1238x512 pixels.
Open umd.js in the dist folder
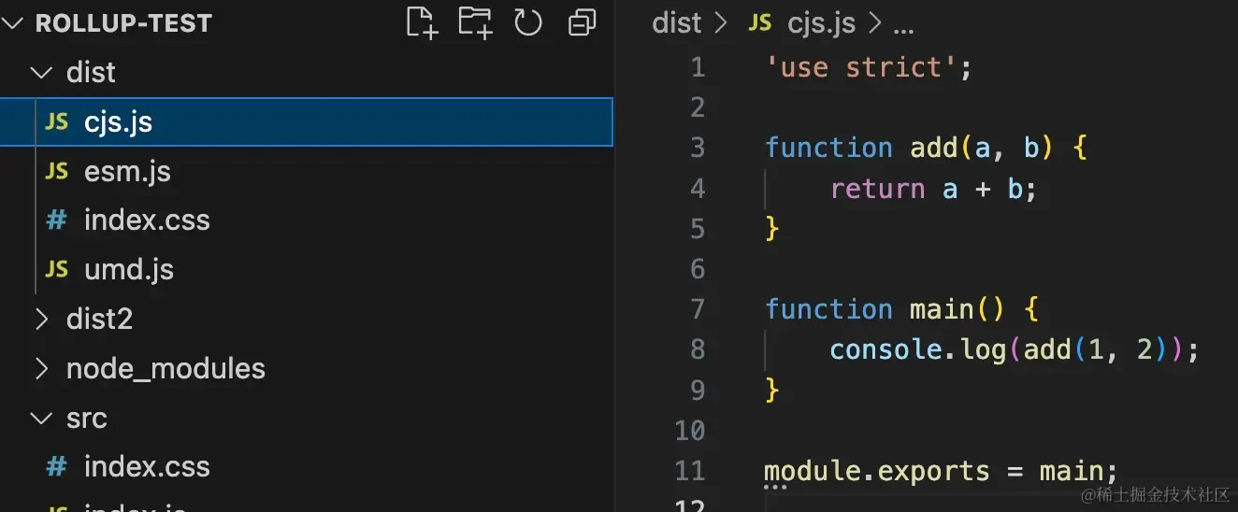point(129,270)
